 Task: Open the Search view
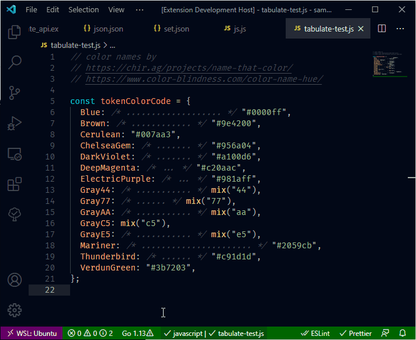click(x=15, y=63)
